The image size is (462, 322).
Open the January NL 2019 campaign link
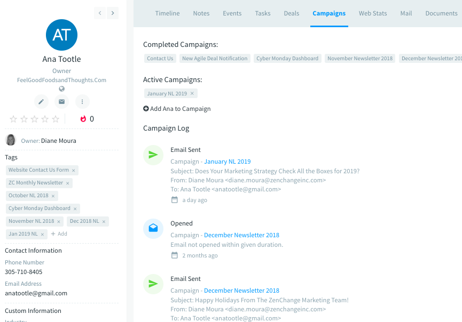[x=228, y=162]
